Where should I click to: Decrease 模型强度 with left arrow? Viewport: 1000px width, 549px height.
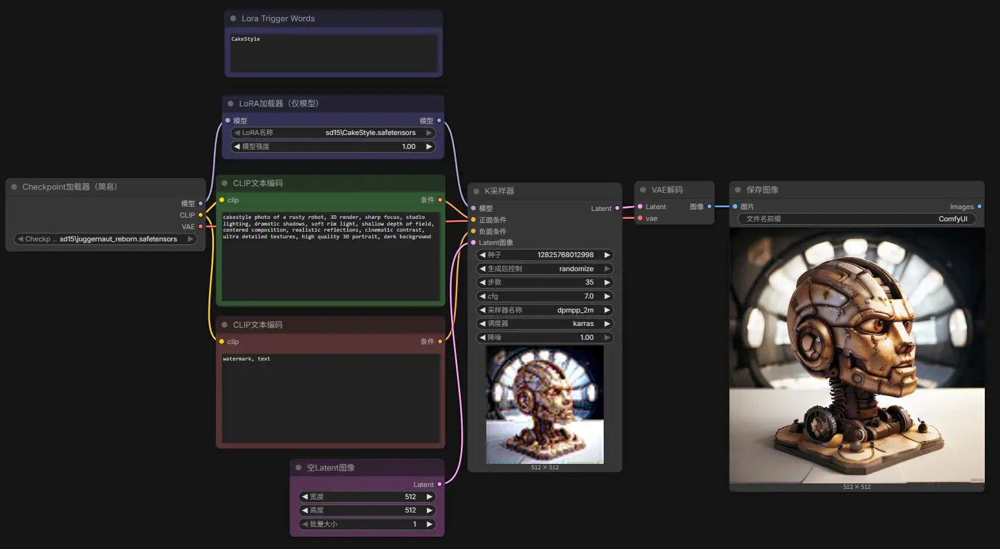[237, 147]
